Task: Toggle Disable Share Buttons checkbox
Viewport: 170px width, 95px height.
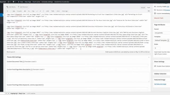Action: [155, 66]
